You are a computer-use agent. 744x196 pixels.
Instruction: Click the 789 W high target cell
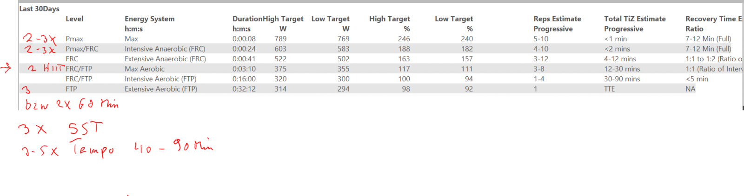[280, 39]
